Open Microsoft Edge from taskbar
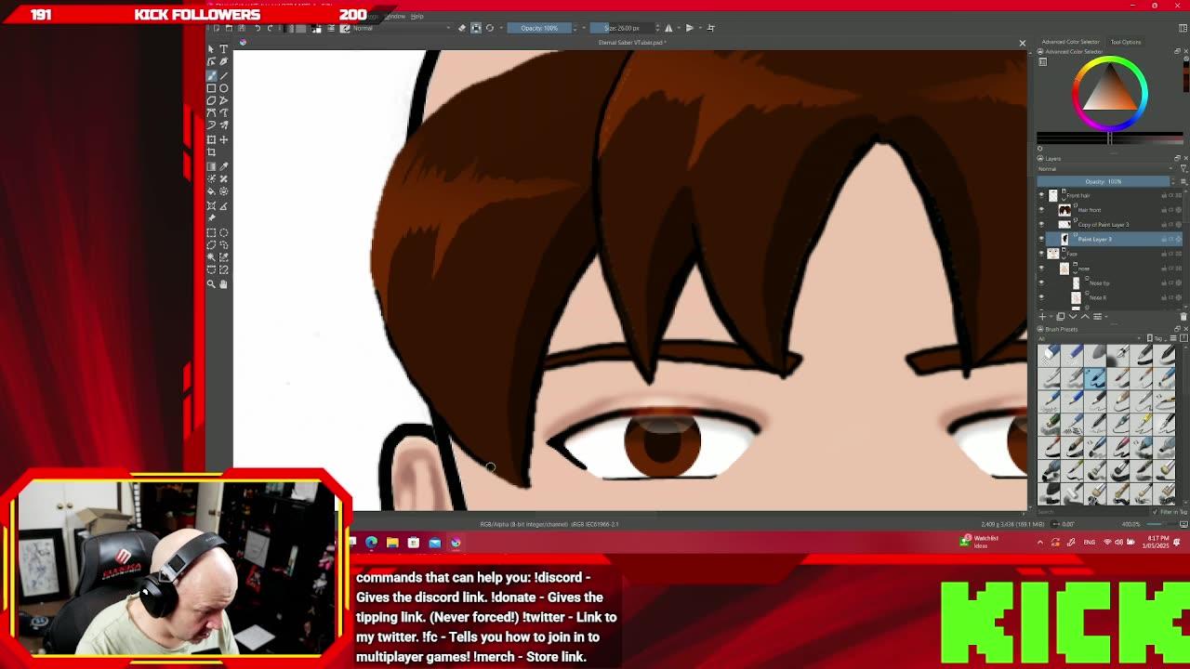Viewport: 1190px width, 669px height. click(x=371, y=543)
